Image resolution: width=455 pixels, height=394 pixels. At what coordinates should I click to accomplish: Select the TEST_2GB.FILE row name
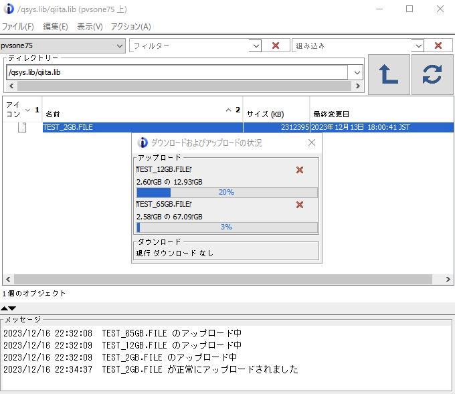[x=143, y=127]
